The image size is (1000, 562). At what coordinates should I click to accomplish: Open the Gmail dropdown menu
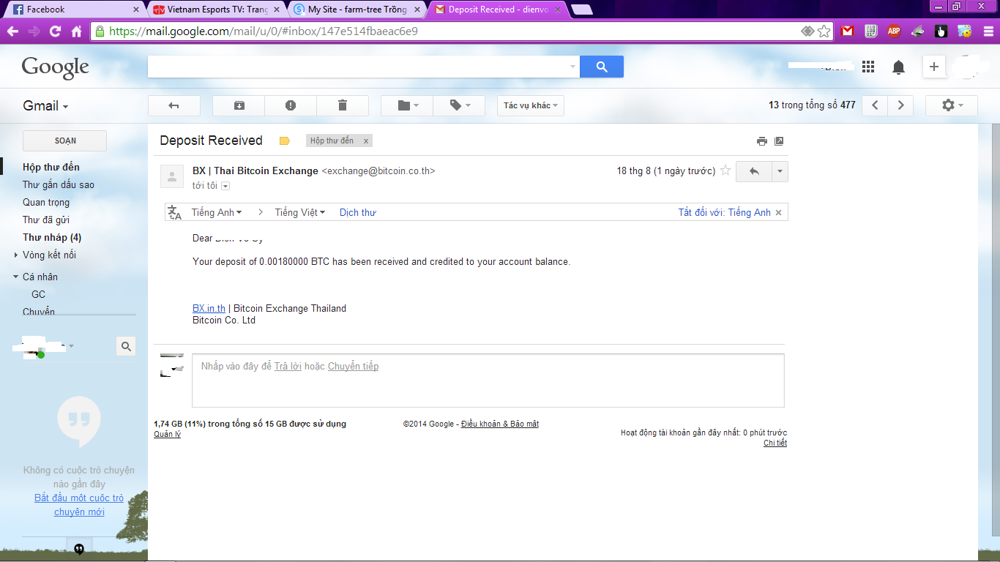click(45, 106)
